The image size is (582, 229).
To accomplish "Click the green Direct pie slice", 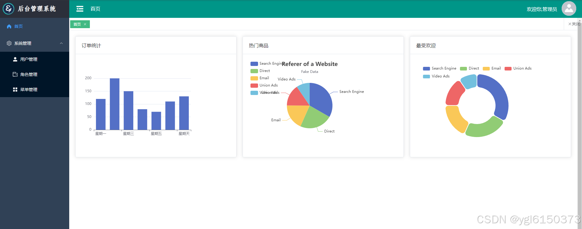I will tap(314, 119).
